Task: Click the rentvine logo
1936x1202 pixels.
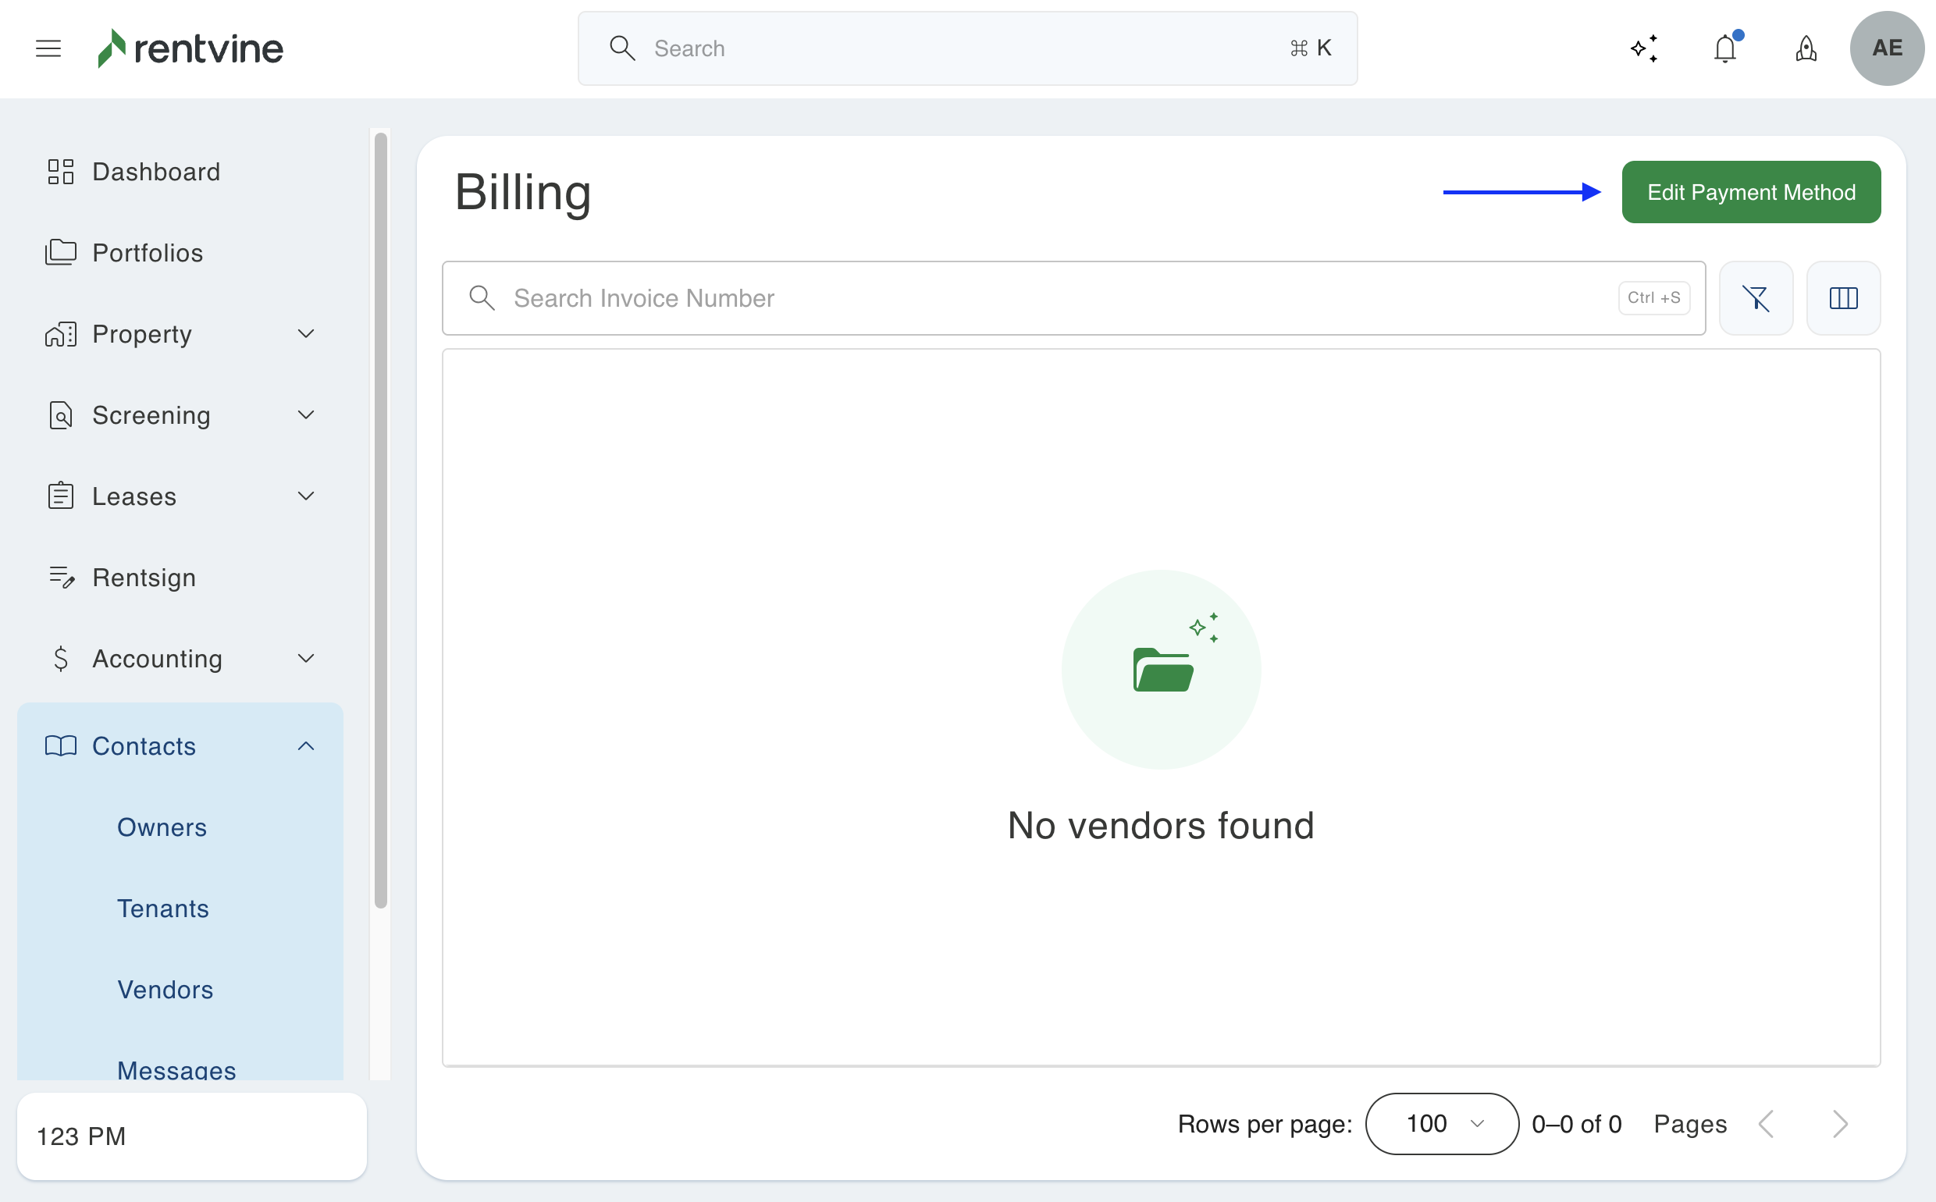Action: click(x=190, y=48)
